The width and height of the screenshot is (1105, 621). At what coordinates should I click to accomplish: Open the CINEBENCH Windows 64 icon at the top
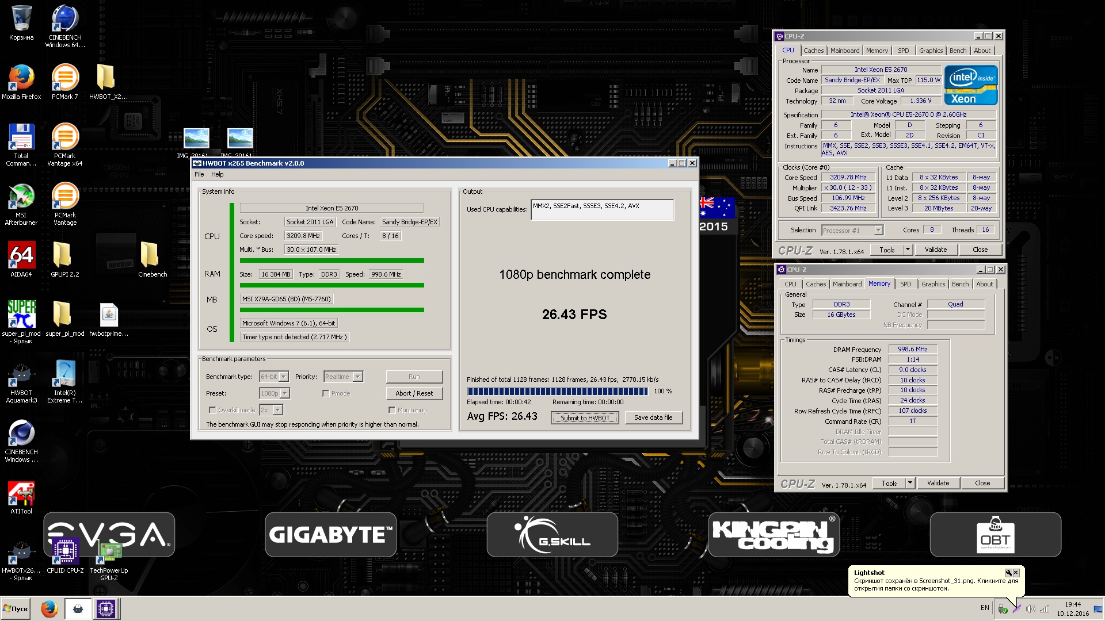coord(65,26)
